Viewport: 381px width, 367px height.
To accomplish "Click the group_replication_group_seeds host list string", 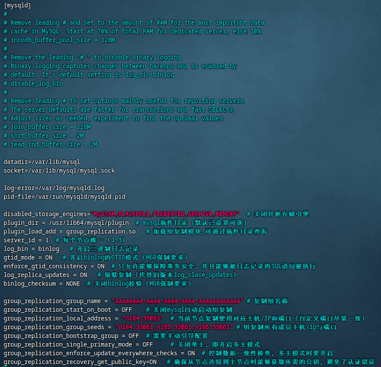I will (x=174, y=327).
